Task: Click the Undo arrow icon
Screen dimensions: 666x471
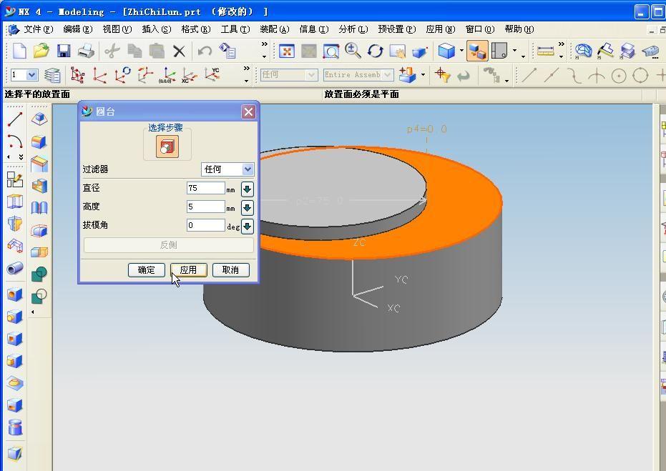Action: tap(205, 51)
